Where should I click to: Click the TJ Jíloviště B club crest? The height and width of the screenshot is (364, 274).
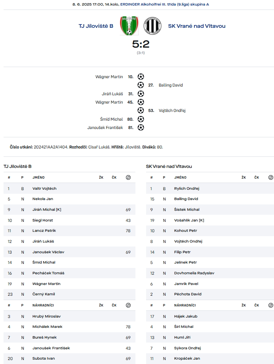click(x=129, y=26)
